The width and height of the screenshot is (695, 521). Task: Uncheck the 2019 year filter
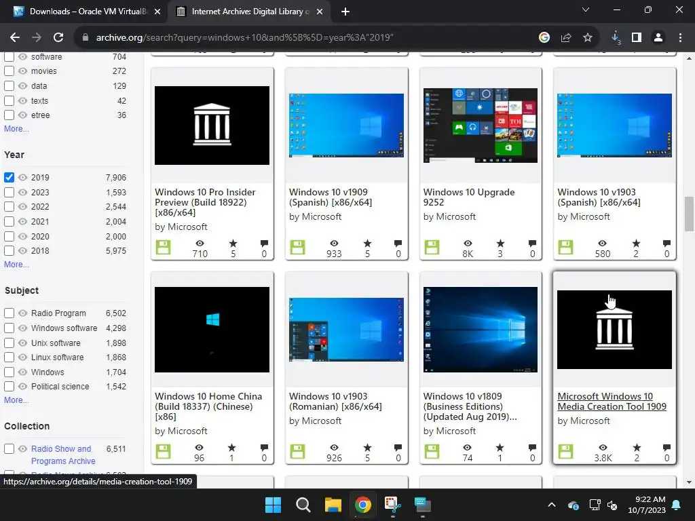point(9,177)
